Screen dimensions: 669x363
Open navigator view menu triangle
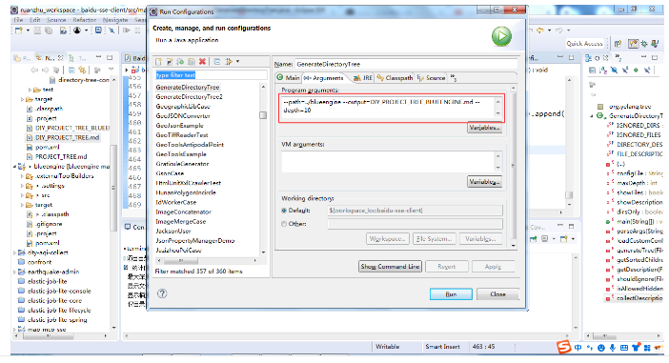(x=111, y=70)
